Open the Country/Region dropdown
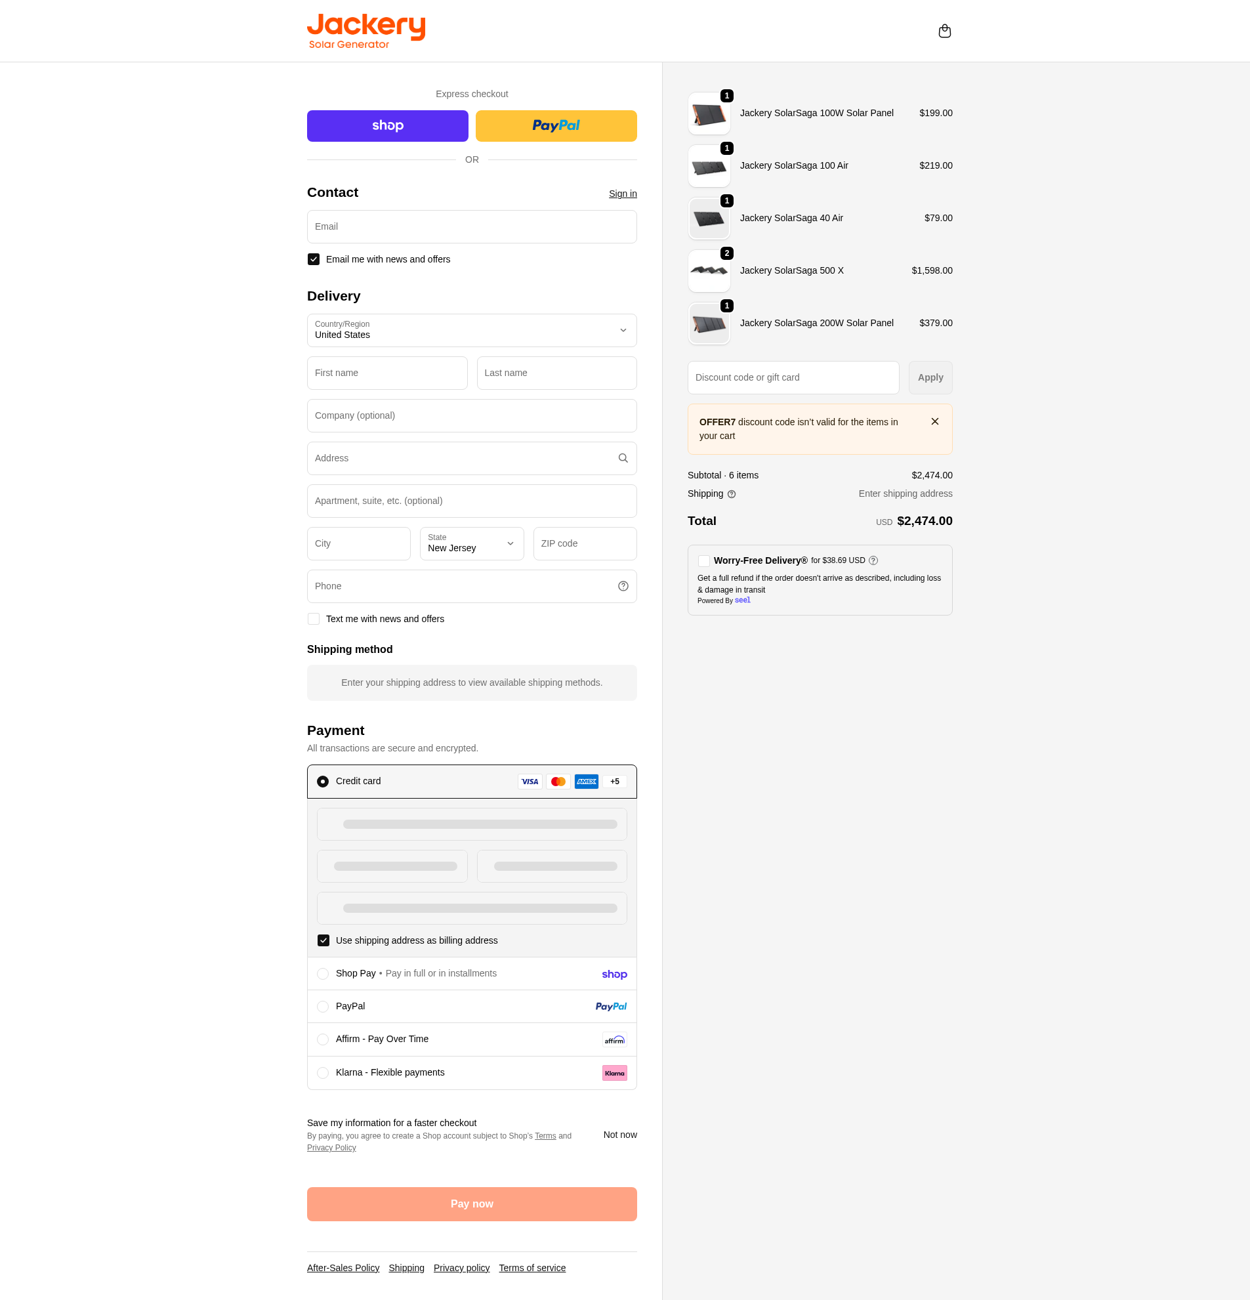The image size is (1250, 1300). click(472, 330)
